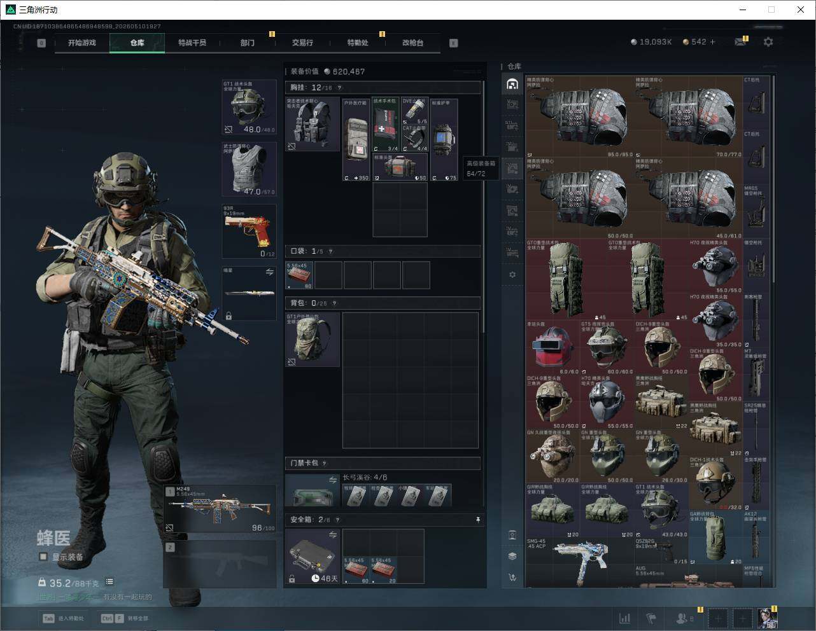Add premium currency with plus icon beside 542

pyautogui.click(x=713, y=42)
